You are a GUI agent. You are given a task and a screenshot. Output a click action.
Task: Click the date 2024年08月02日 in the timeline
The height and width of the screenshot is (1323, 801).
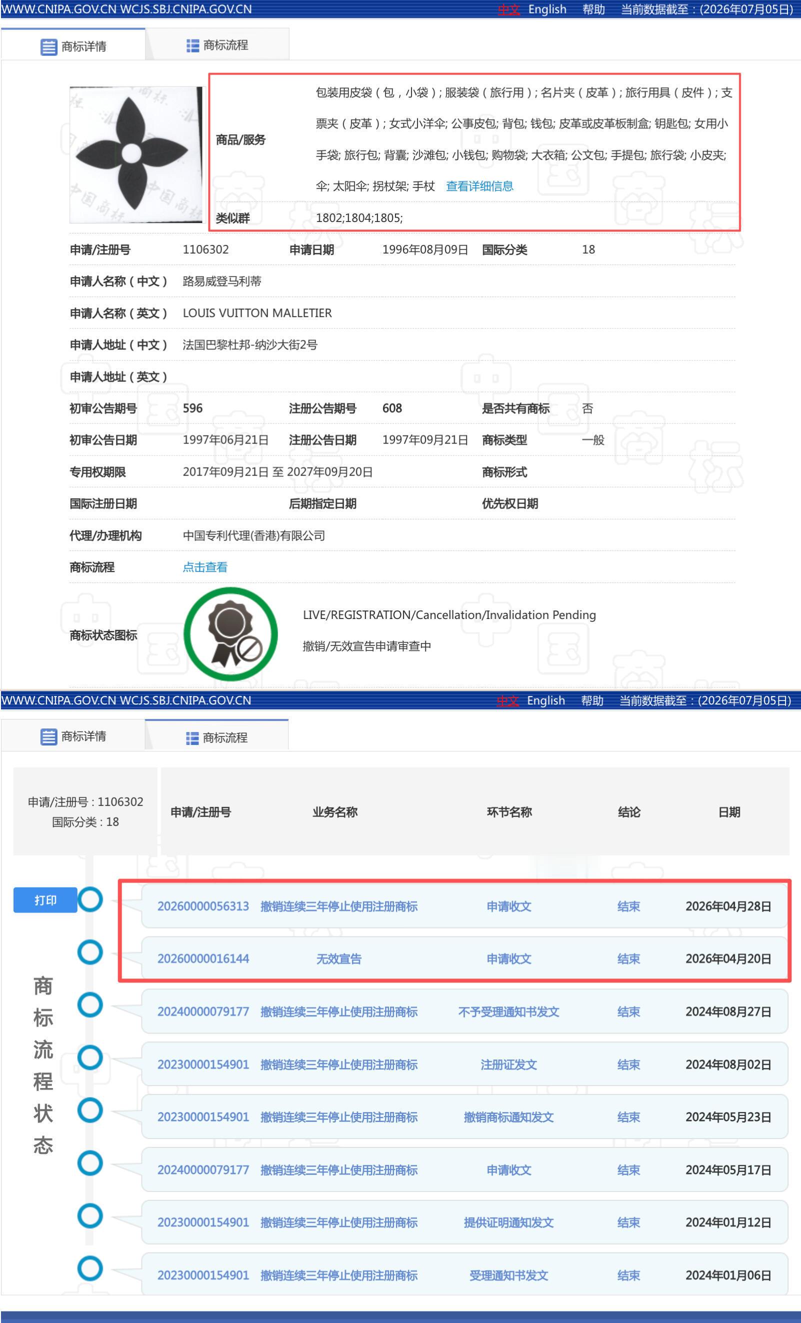728,1064
